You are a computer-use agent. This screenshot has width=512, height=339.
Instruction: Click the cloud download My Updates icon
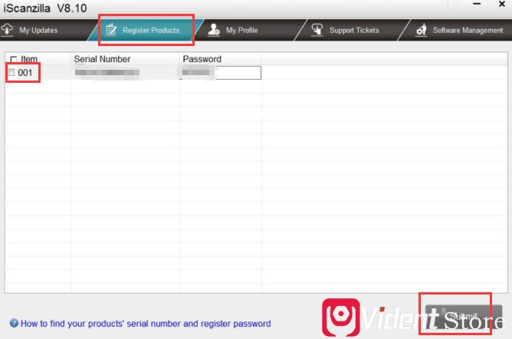tap(7, 30)
